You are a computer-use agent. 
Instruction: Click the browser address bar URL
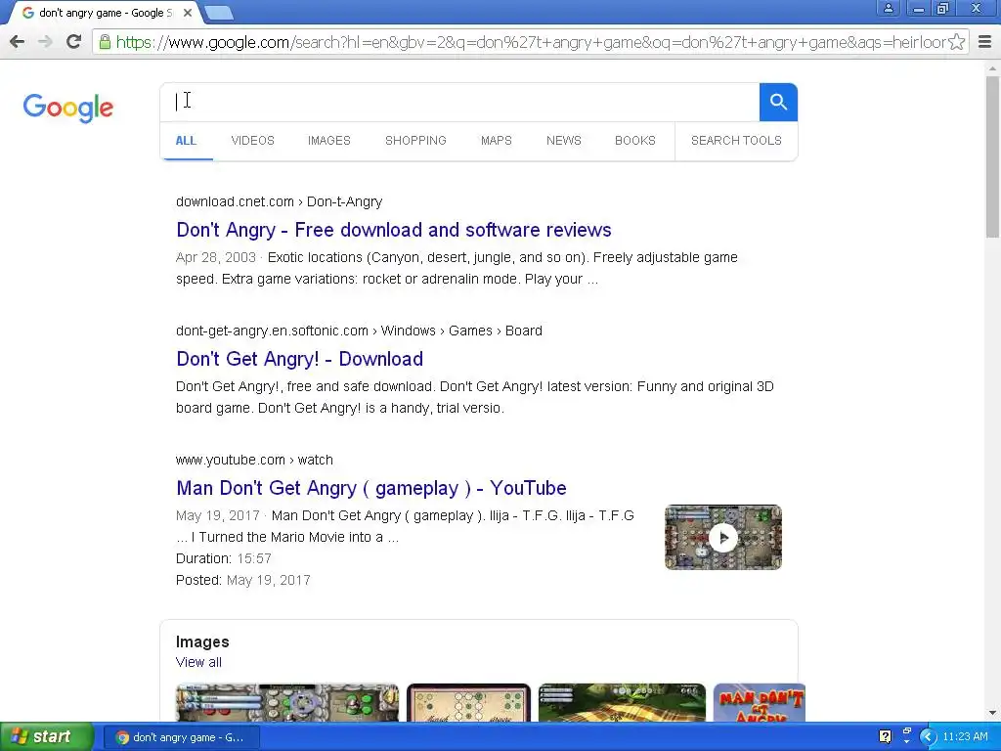tap(530, 42)
